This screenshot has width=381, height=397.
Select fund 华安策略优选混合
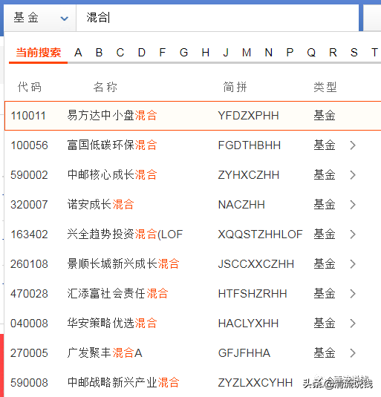112,324
